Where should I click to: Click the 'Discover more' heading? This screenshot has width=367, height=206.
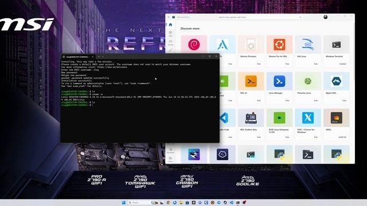tap(190, 29)
